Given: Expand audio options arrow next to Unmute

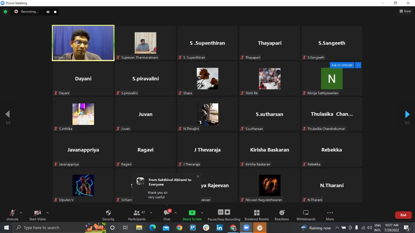Looking at the screenshot, I should pyautogui.click(x=21, y=213).
